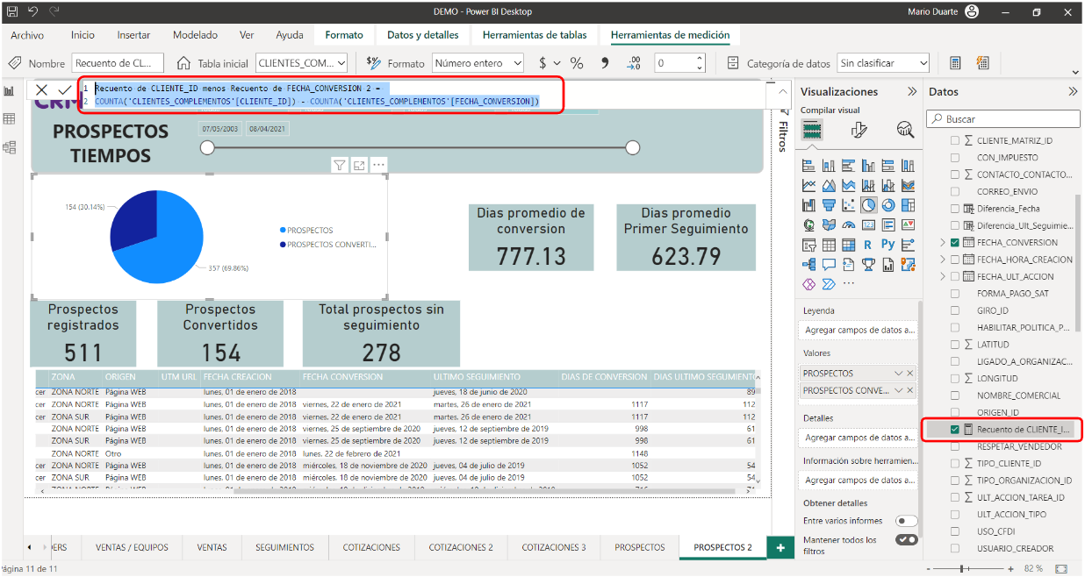Check the CLIENTE_MATRIZ_ID field

pyautogui.click(x=955, y=140)
